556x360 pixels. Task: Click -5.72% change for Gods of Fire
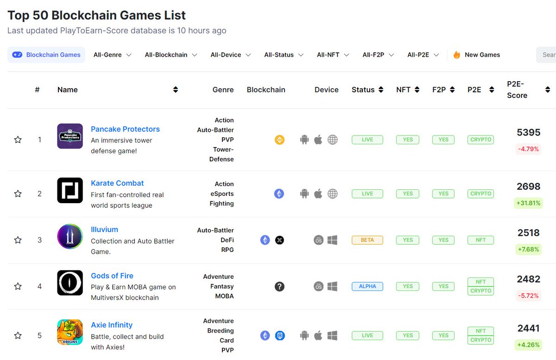pyautogui.click(x=528, y=296)
